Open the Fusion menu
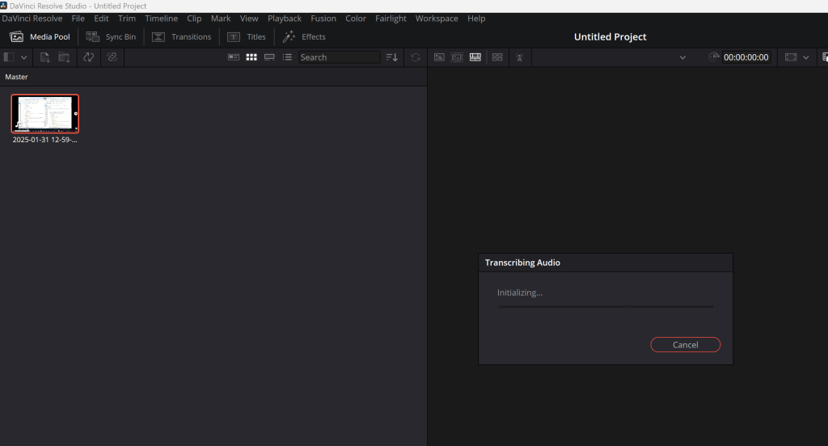 (x=323, y=19)
